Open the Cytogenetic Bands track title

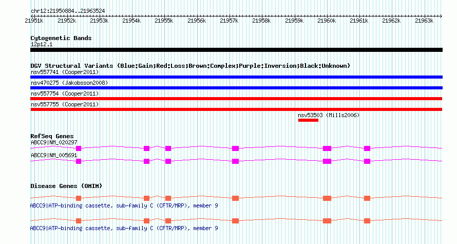tap(61, 38)
